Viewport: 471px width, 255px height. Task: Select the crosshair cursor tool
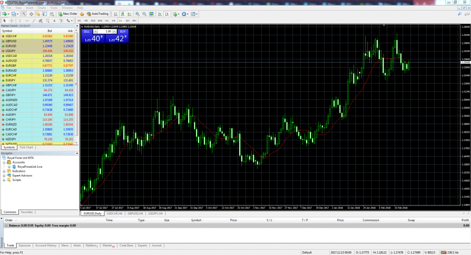pos(11,21)
